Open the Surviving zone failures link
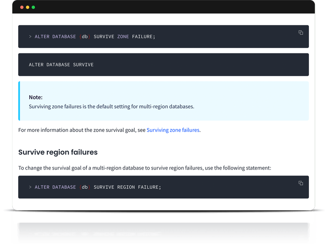 tap(173, 130)
